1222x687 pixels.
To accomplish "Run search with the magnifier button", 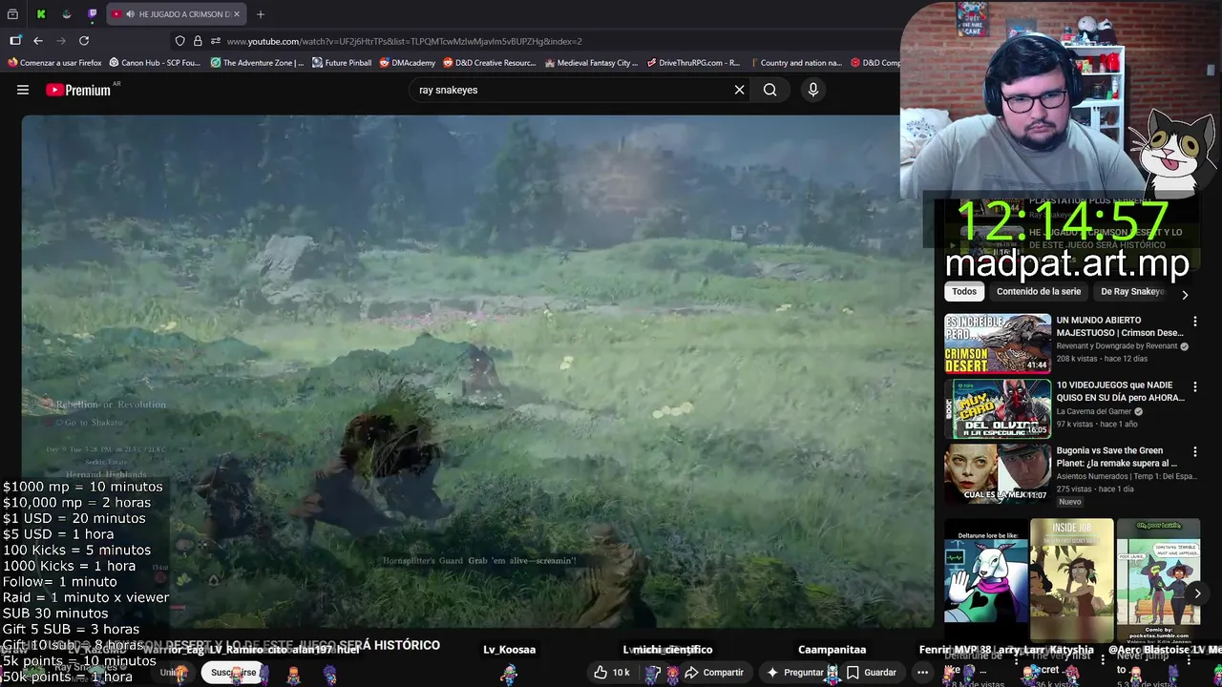I will [x=769, y=90].
